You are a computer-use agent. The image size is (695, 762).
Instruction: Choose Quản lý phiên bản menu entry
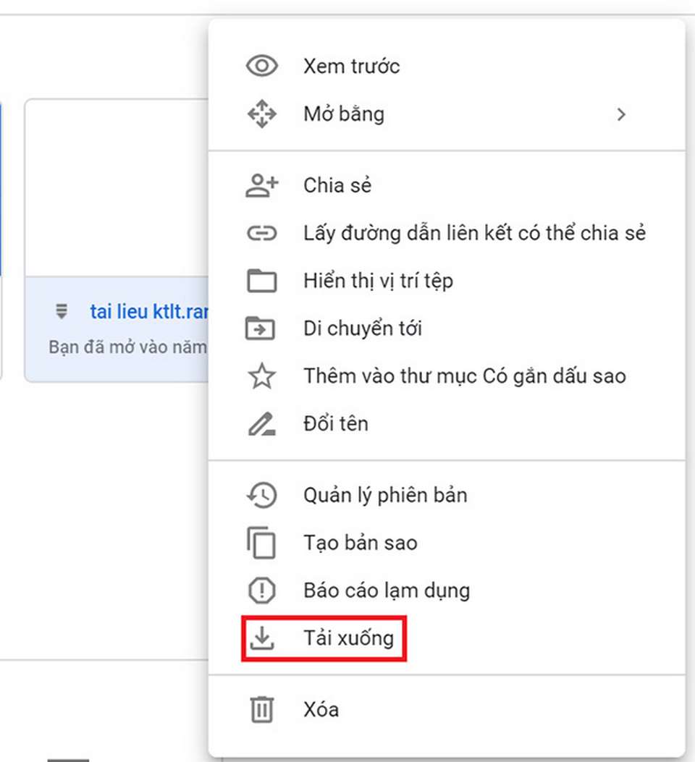click(385, 495)
